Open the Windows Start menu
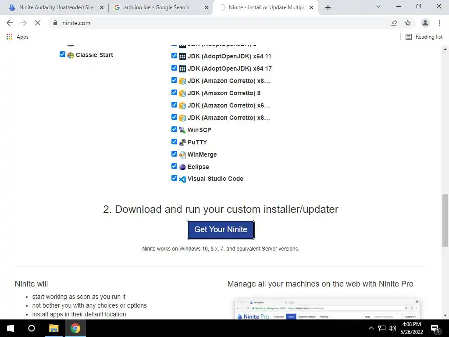 [11, 328]
